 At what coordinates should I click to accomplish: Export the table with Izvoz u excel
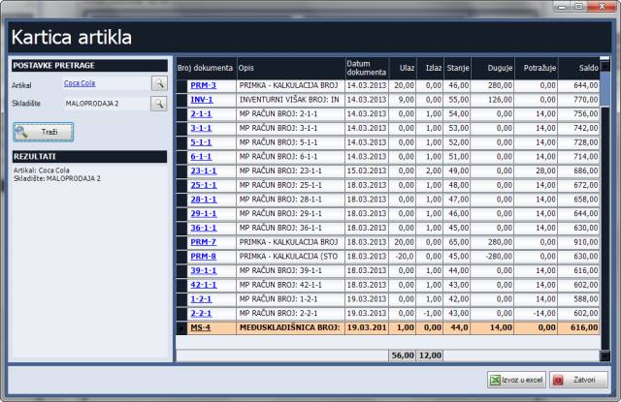pos(514,380)
